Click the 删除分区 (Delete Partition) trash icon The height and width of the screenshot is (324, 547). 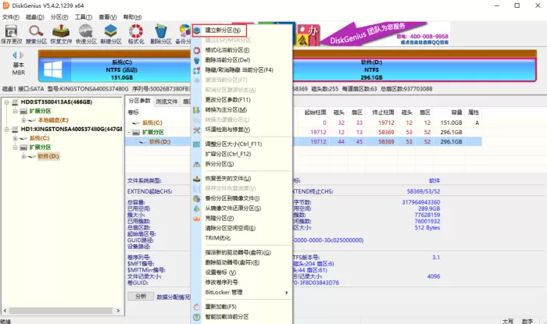coord(160,34)
